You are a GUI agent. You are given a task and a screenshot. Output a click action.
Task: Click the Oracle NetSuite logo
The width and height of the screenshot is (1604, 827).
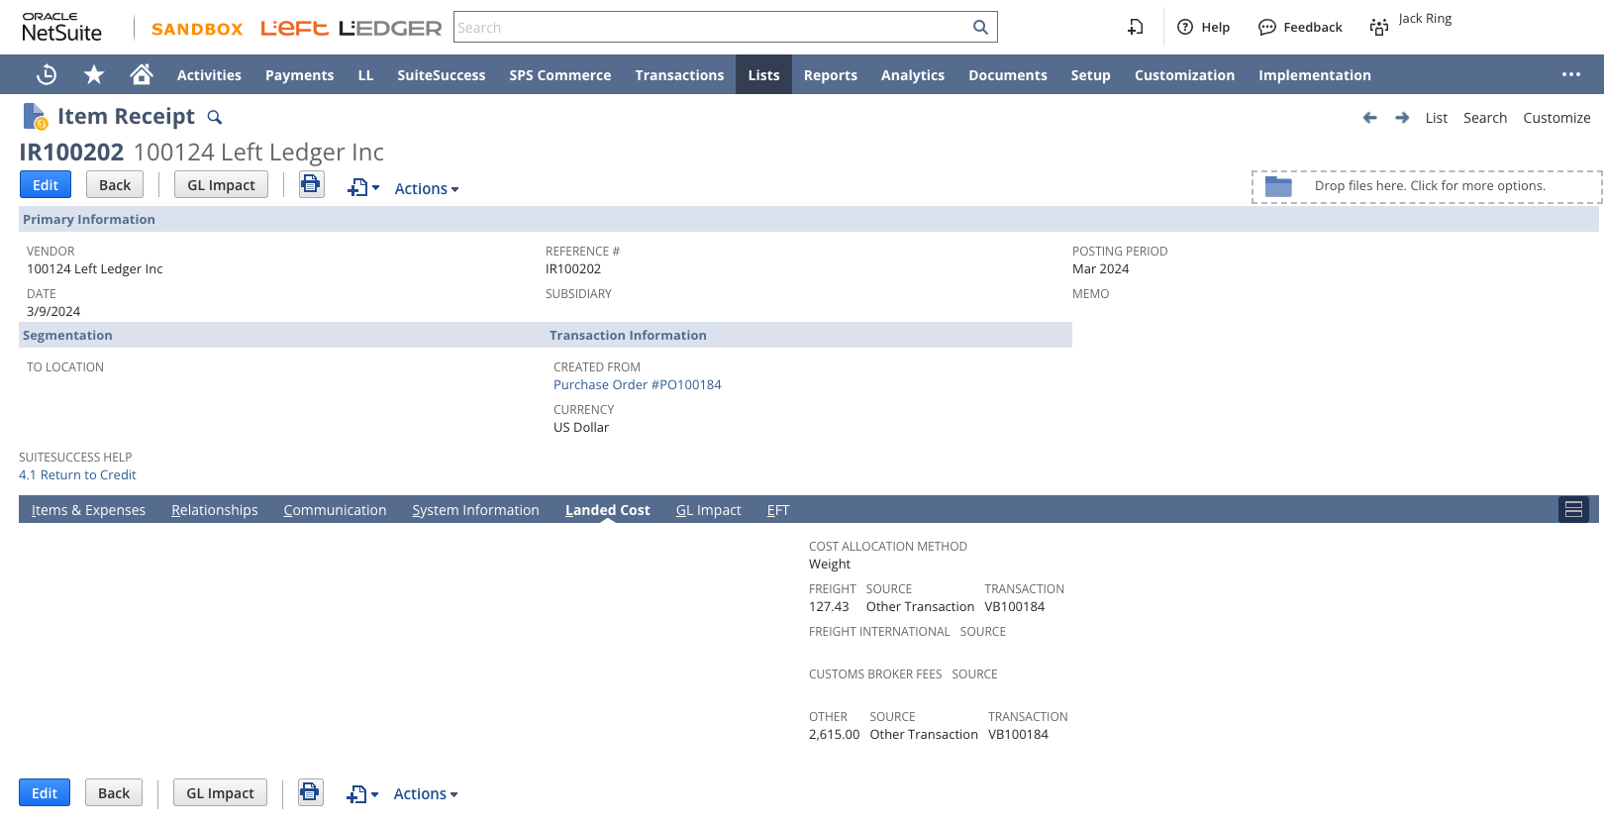62,27
